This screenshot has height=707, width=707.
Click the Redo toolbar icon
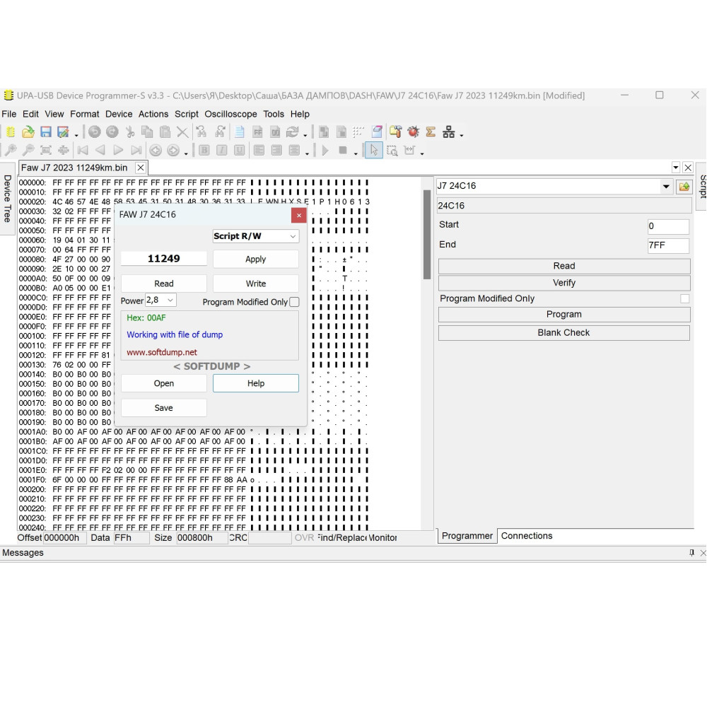[112, 132]
